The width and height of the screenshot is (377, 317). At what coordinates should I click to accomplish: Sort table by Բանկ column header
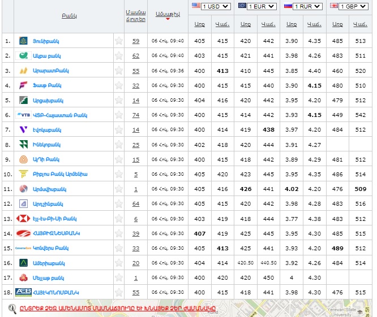pos(69,15)
